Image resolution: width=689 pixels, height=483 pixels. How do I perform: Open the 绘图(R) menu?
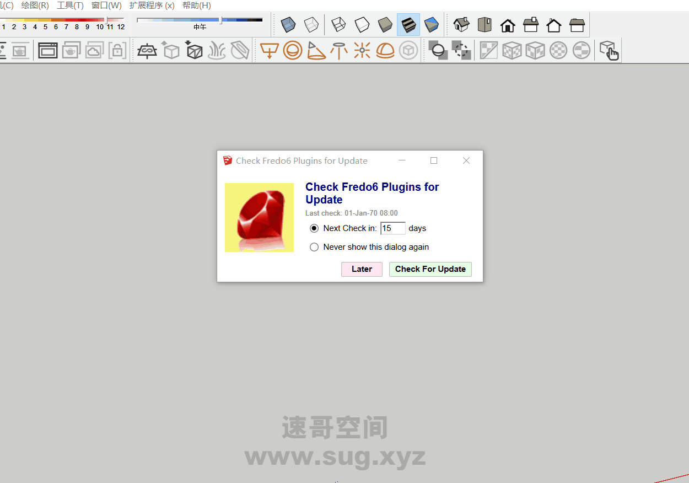[x=35, y=6]
